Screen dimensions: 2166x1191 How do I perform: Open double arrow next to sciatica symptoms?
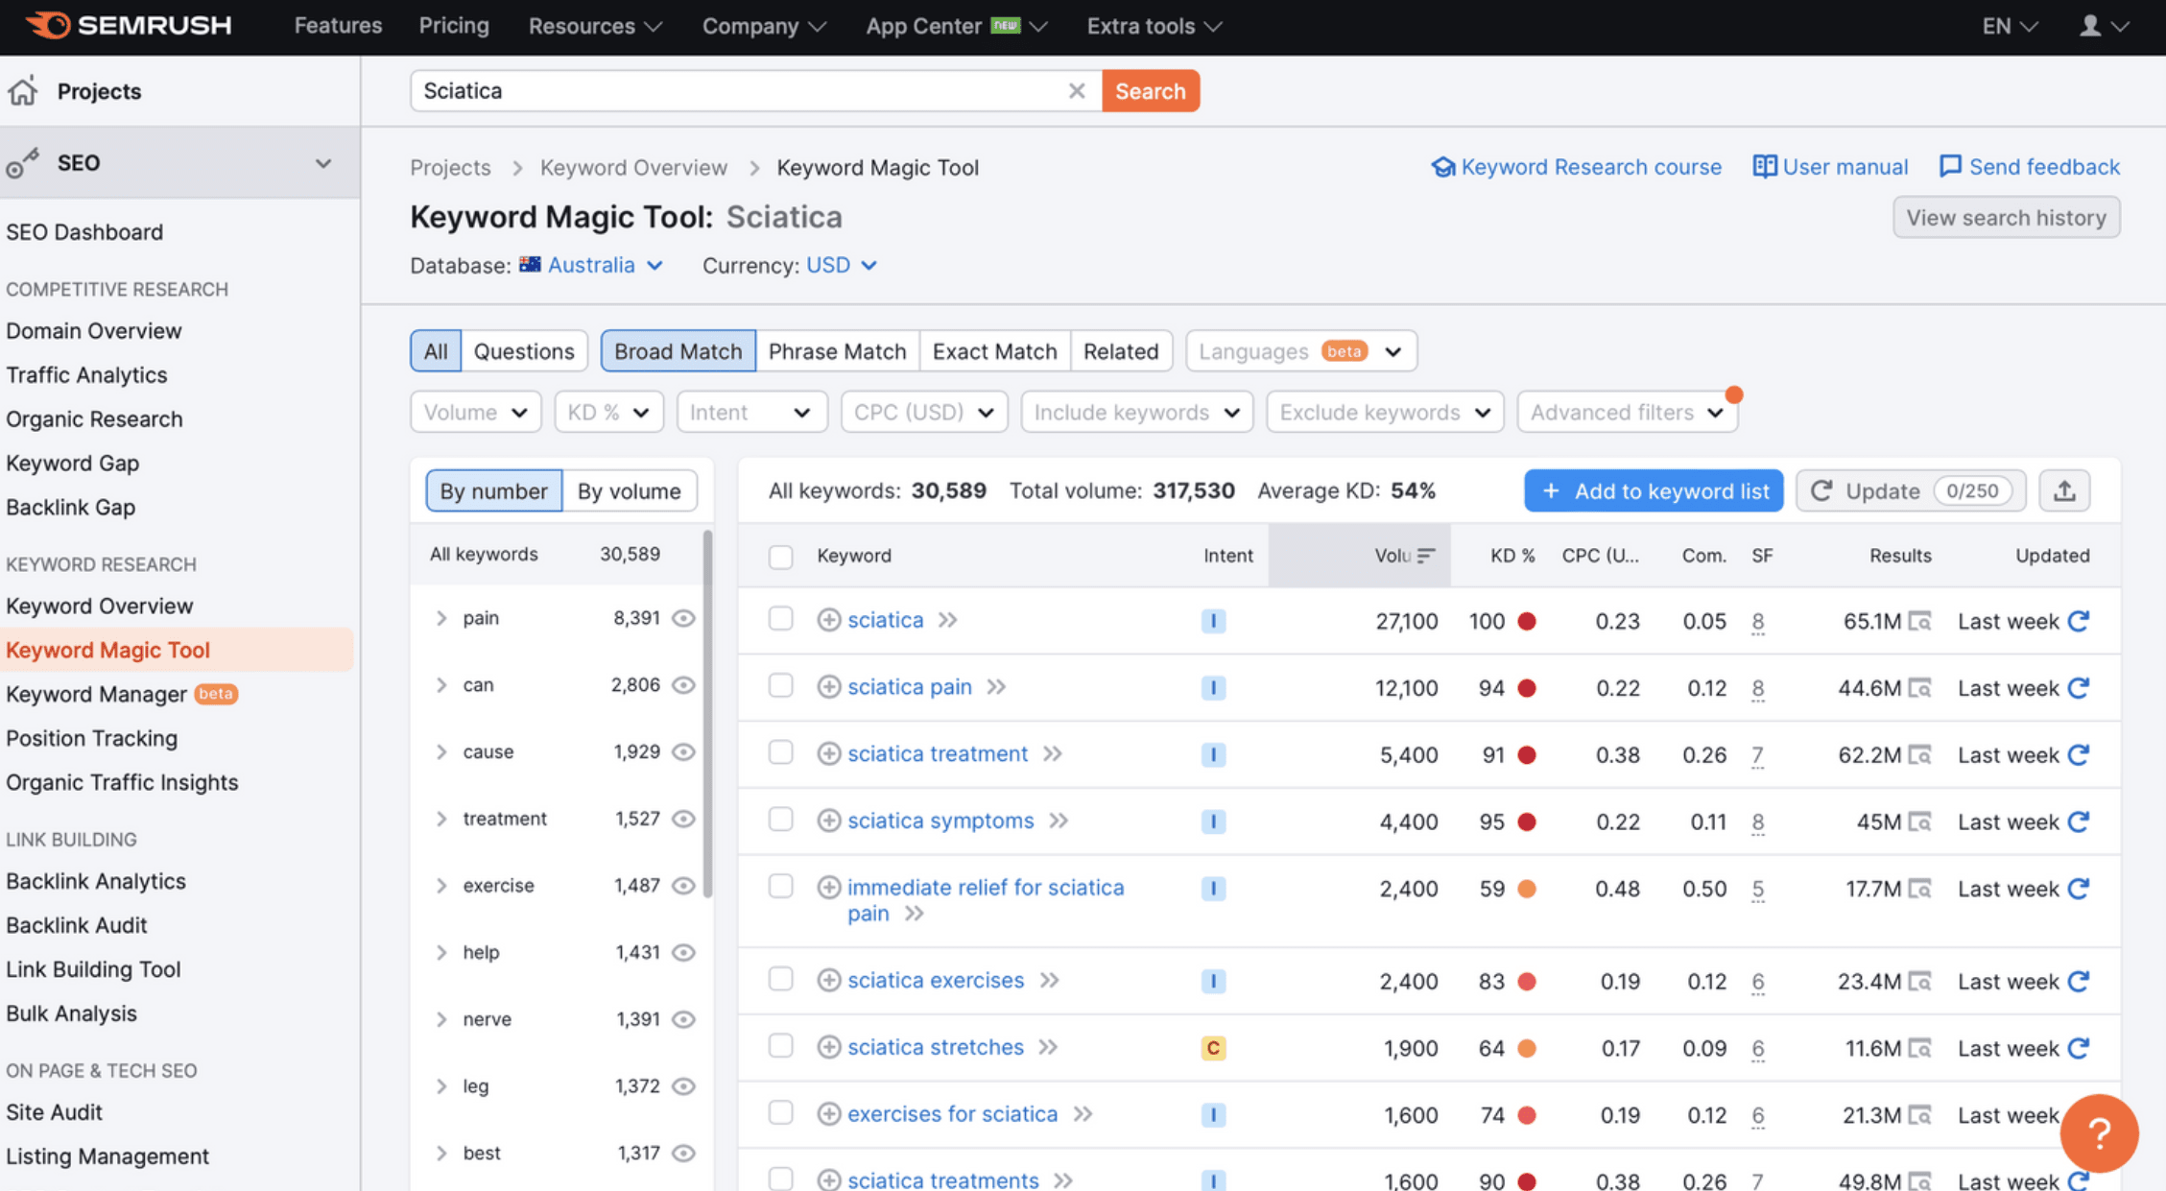pyautogui.click(x=1059, y=822)
